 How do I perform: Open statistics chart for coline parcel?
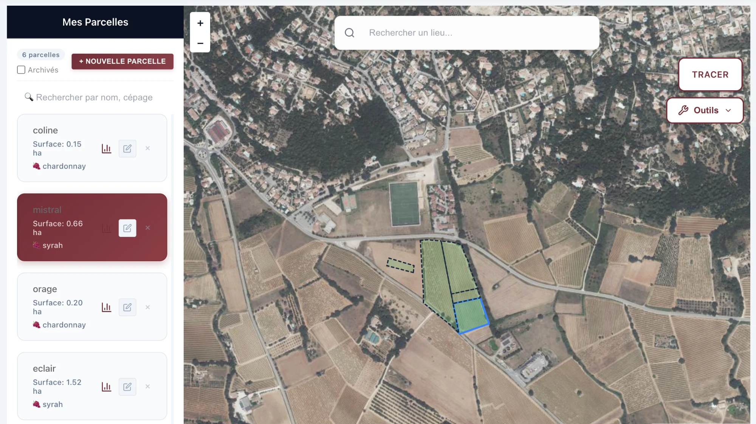coord(107,149)
